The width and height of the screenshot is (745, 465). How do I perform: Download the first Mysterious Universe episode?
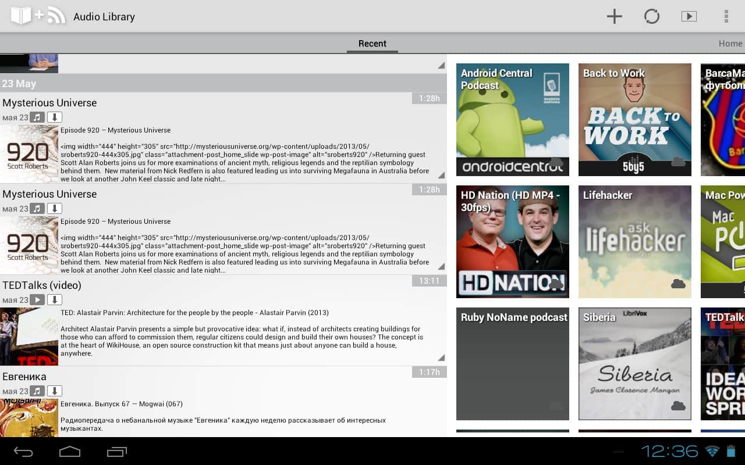[x=54, y=117]
